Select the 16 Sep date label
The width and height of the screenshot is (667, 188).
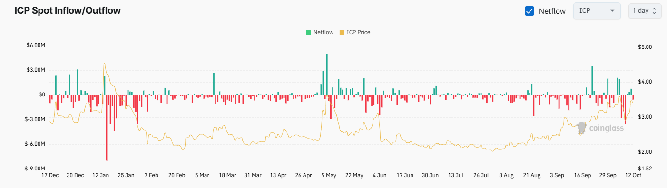pyautogui.click(x=582, y=175)
